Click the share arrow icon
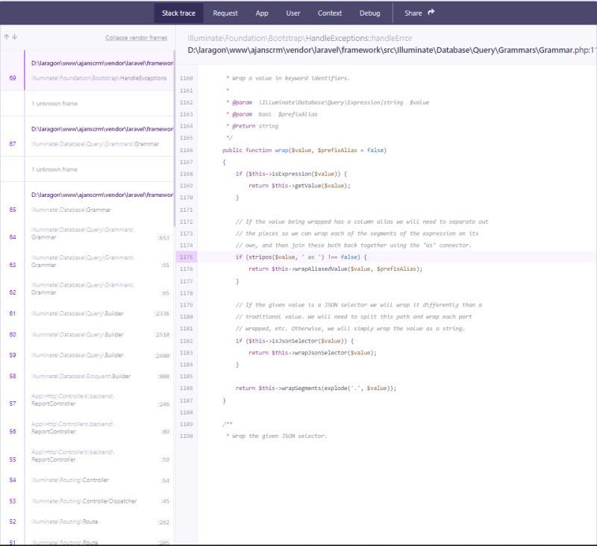597x546 pixels. point(431,12)
